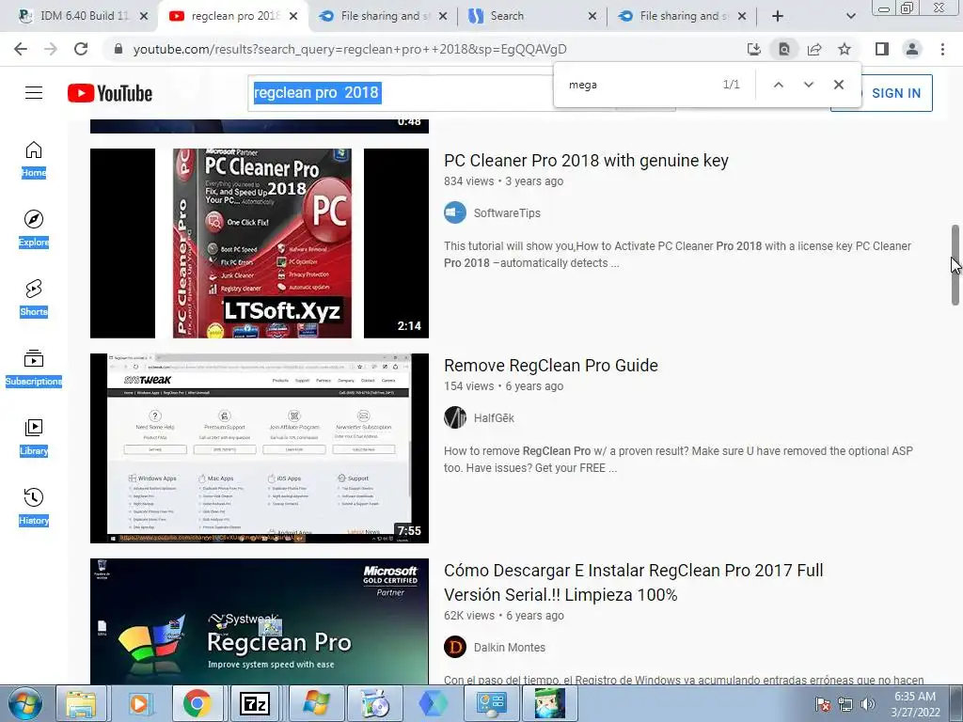Open the Chrome profile avatar menu

click(912, 49)
